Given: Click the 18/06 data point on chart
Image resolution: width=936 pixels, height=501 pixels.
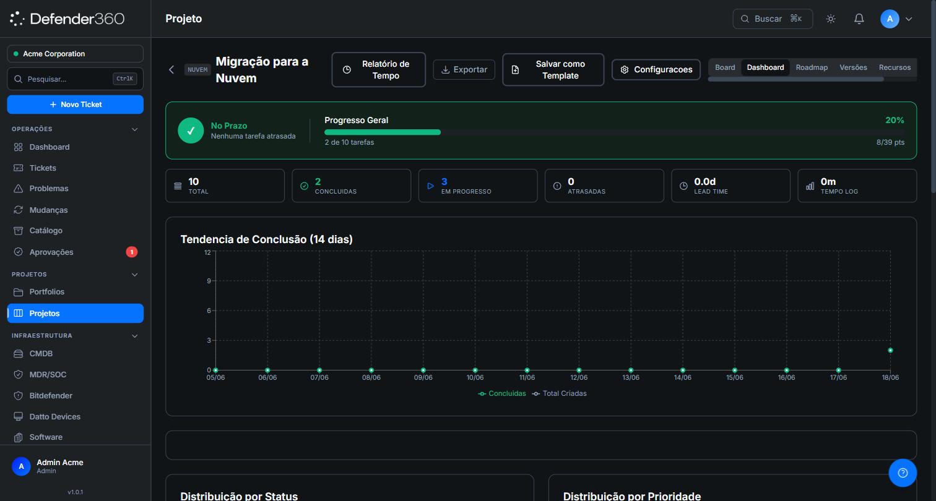Looking at the screenshot, I should click(x=890, y=351).
